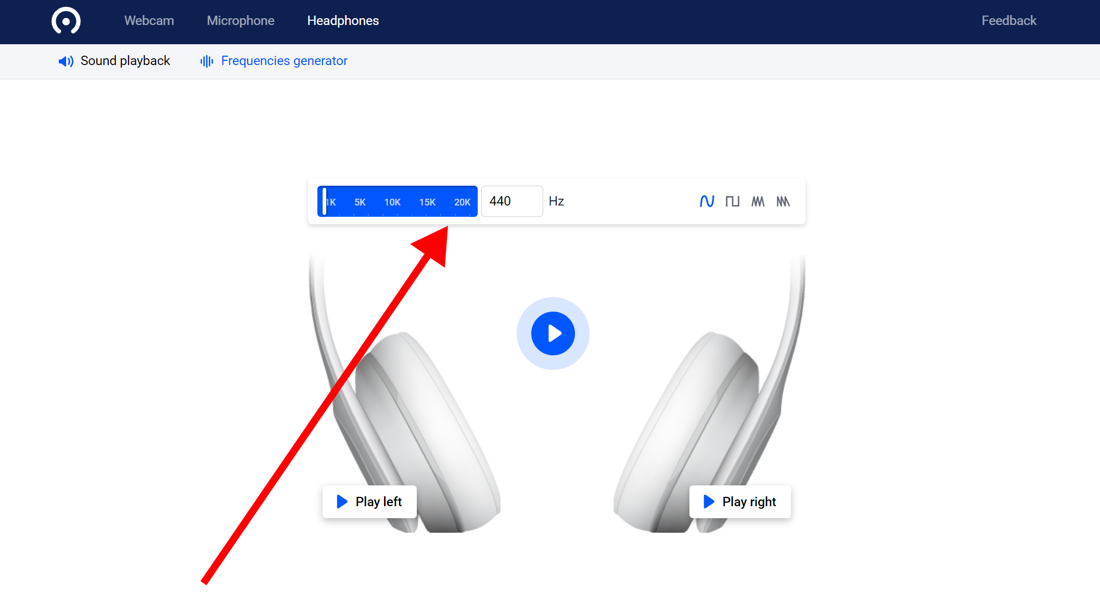1100x604 pixels.
Task: Select the reverse sawtooth waveform icon
Action: pyautogui.click(x=783, y=201)
